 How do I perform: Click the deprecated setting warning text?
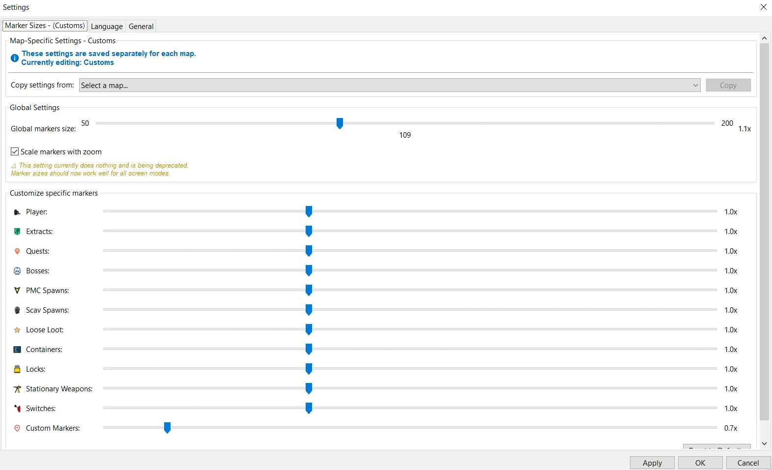tap(100, 170)
